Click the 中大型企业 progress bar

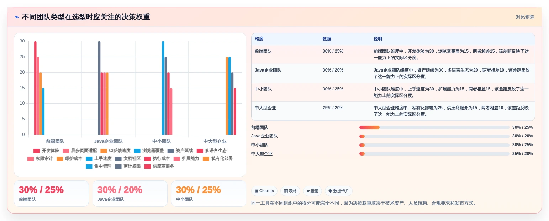click(x=434, y=154)
